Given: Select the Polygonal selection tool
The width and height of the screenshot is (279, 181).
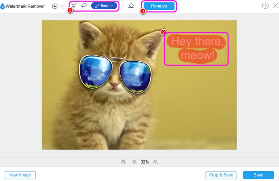Looking at the screenshot, I should pos(74,6).
